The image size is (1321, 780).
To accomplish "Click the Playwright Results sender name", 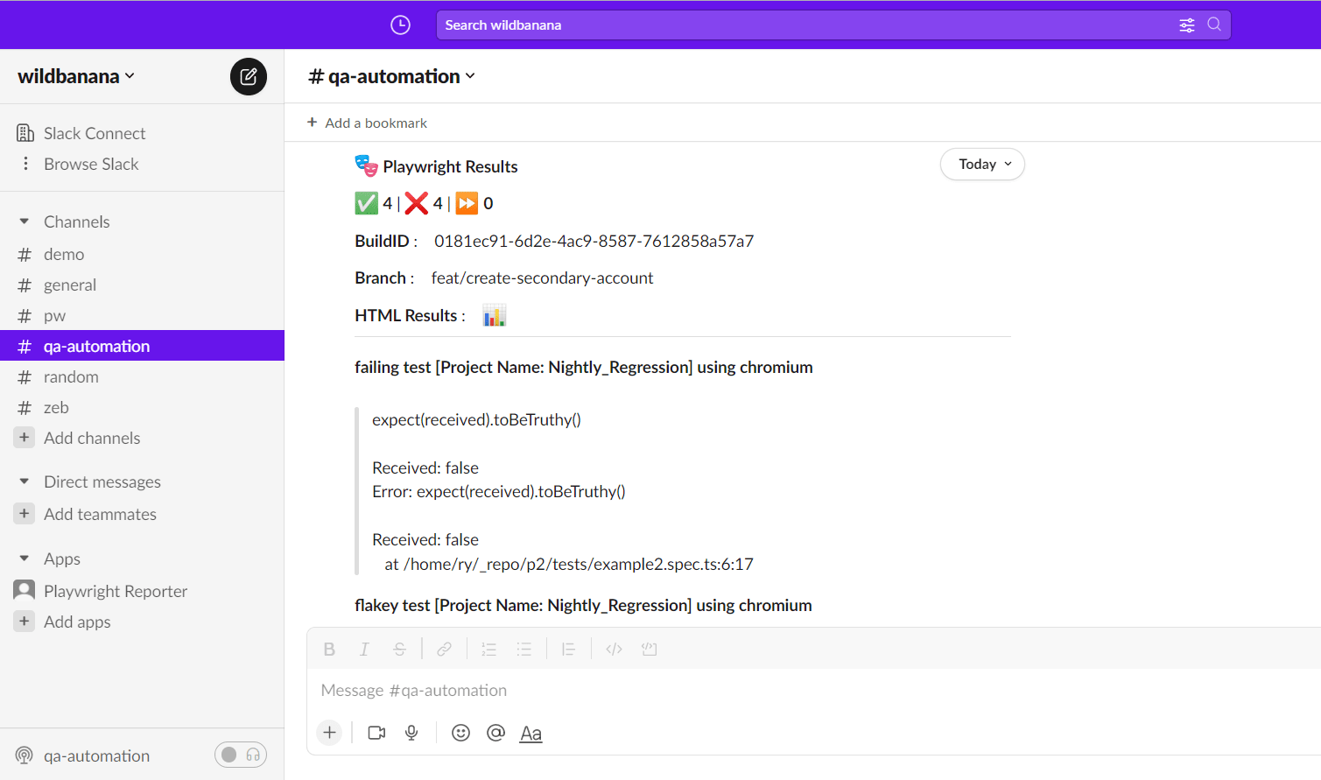I will pyautogui.click(x=450, y=166).
